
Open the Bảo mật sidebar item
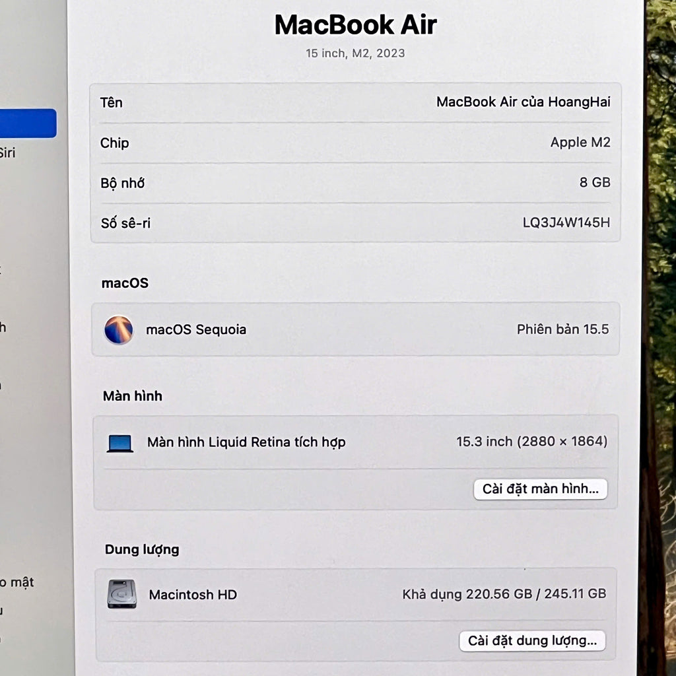17,582
